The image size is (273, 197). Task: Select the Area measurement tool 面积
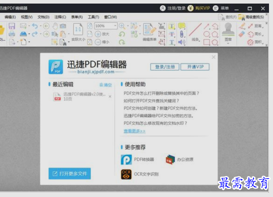coord(256,42)
